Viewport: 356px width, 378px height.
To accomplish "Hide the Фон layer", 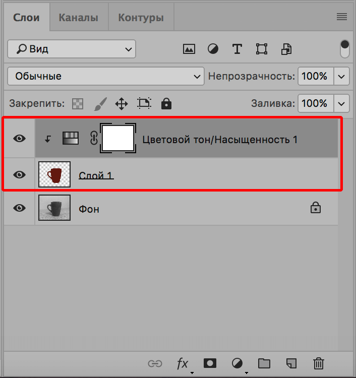I will pos(20,208).
